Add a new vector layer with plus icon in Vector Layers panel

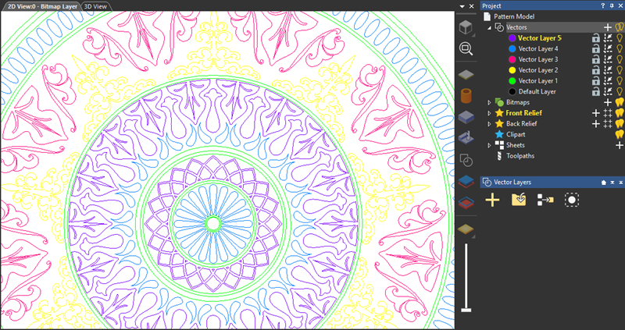tap(493, 200)
